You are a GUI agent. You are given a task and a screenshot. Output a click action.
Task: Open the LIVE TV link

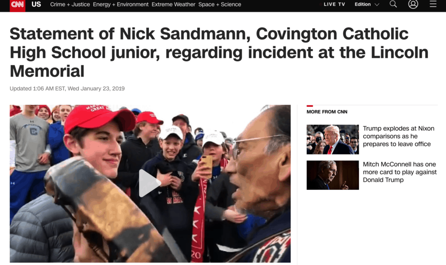[334, 4]
